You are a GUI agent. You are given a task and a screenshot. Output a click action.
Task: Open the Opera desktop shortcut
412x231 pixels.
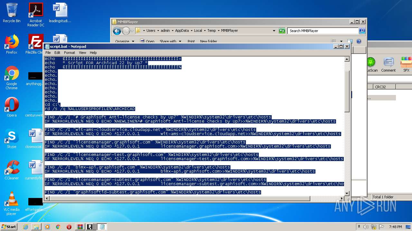click(12, 107)
